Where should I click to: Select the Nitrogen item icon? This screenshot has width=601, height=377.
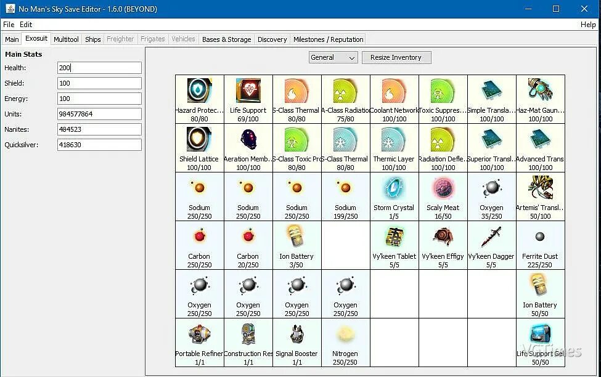point(345,334)
